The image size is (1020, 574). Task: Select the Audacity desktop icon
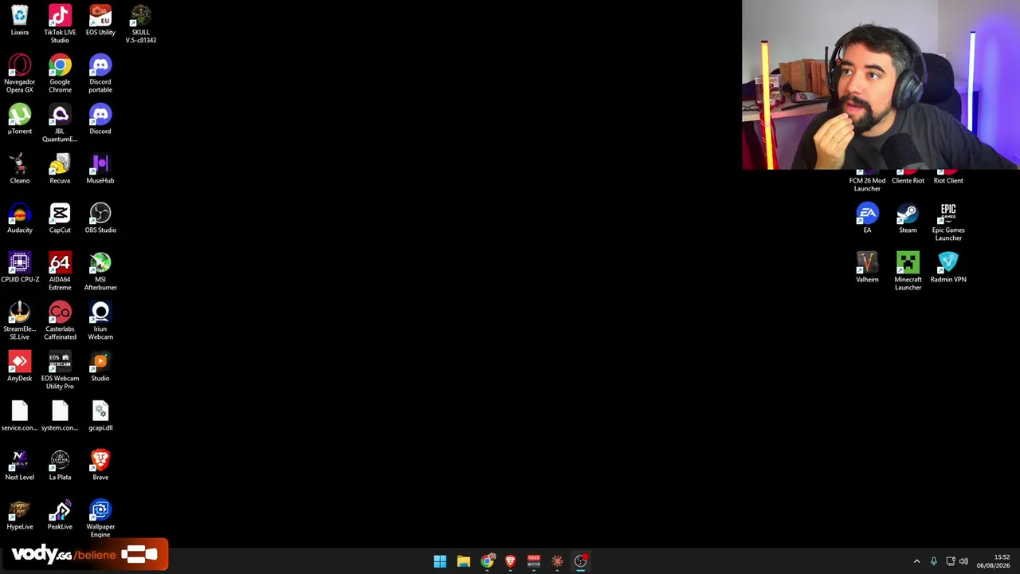click(20, 214)
